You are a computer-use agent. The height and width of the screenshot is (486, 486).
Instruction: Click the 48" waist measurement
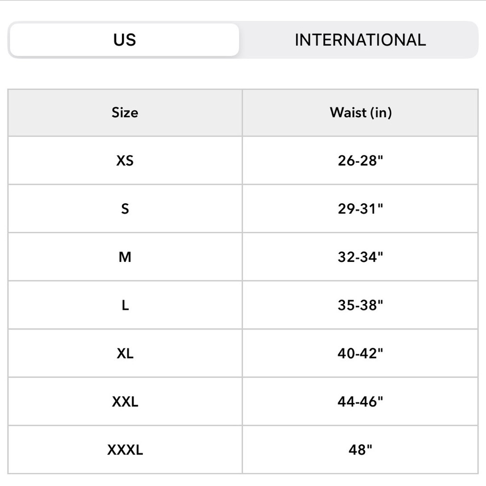[x=361, y=450]
